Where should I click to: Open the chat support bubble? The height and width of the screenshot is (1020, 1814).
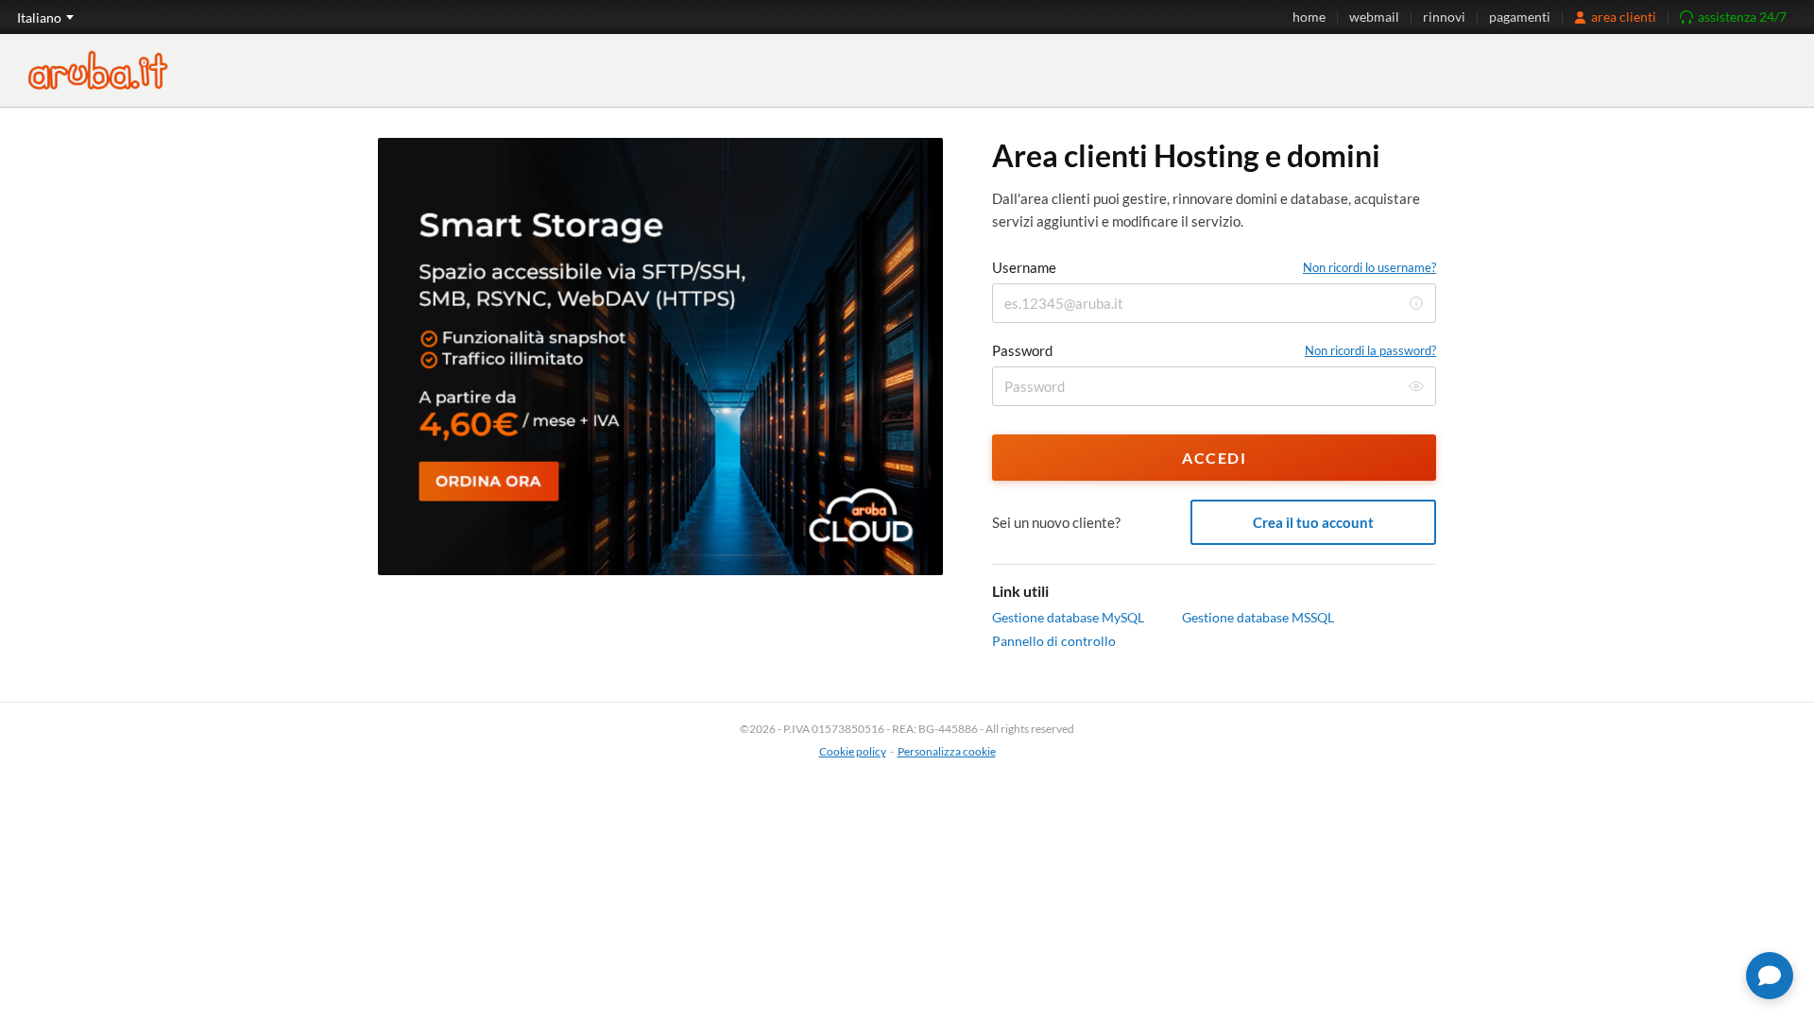(x=1769, y=976)
